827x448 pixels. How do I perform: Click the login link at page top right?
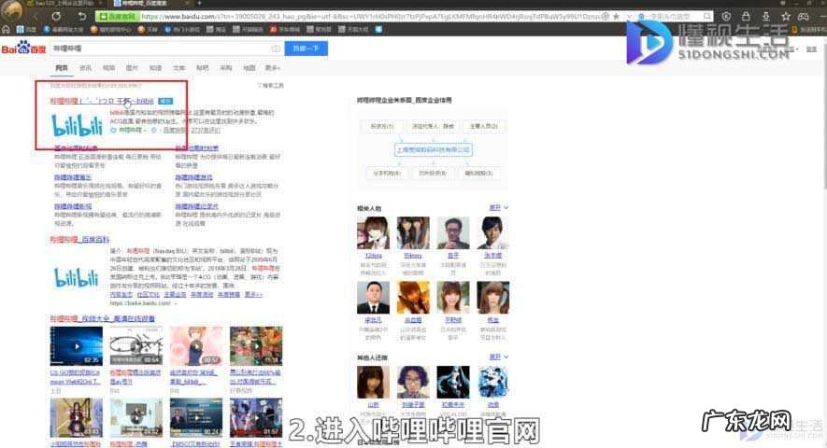click(811, 49)
